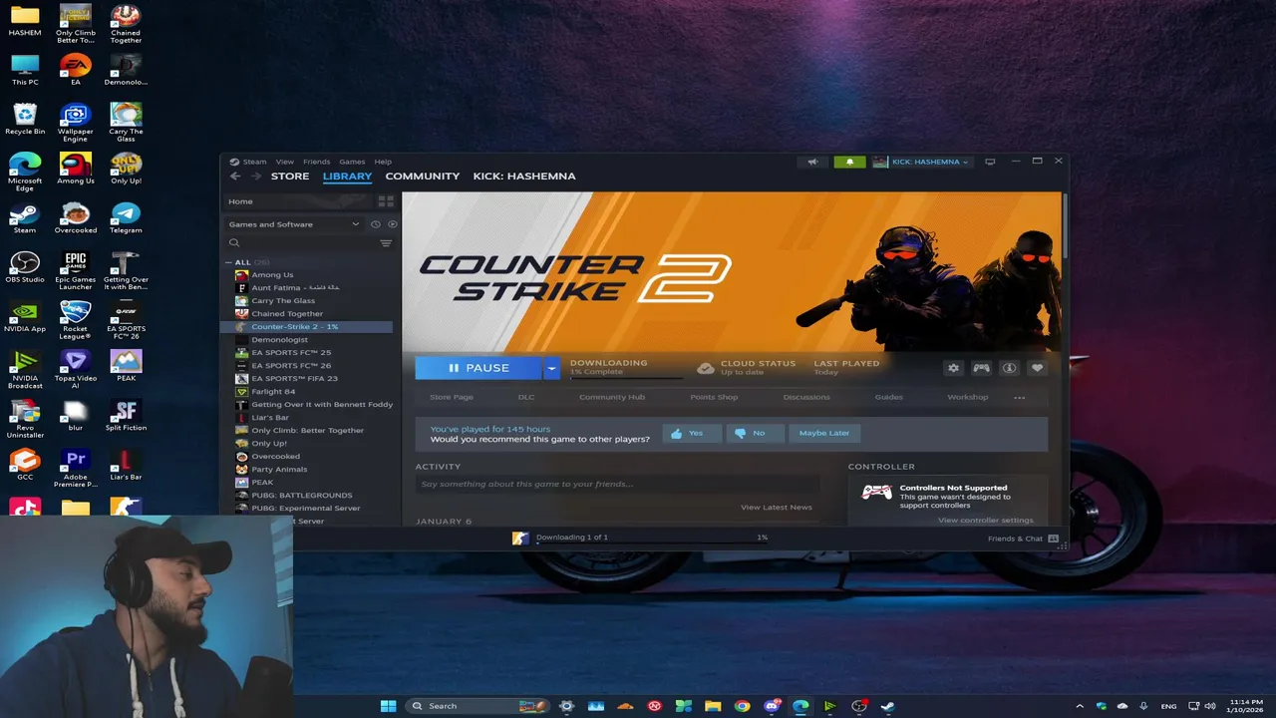Add Counter-Strike 2 to favorites heart
The height and width of the screenshot is (718, 1276).
tap(1037, 368)
